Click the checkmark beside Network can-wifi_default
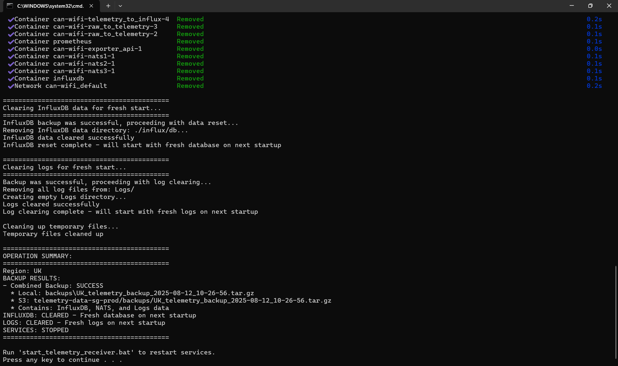Screen dimensions: 618x366 pyautogui.click(x=11, y=86)
